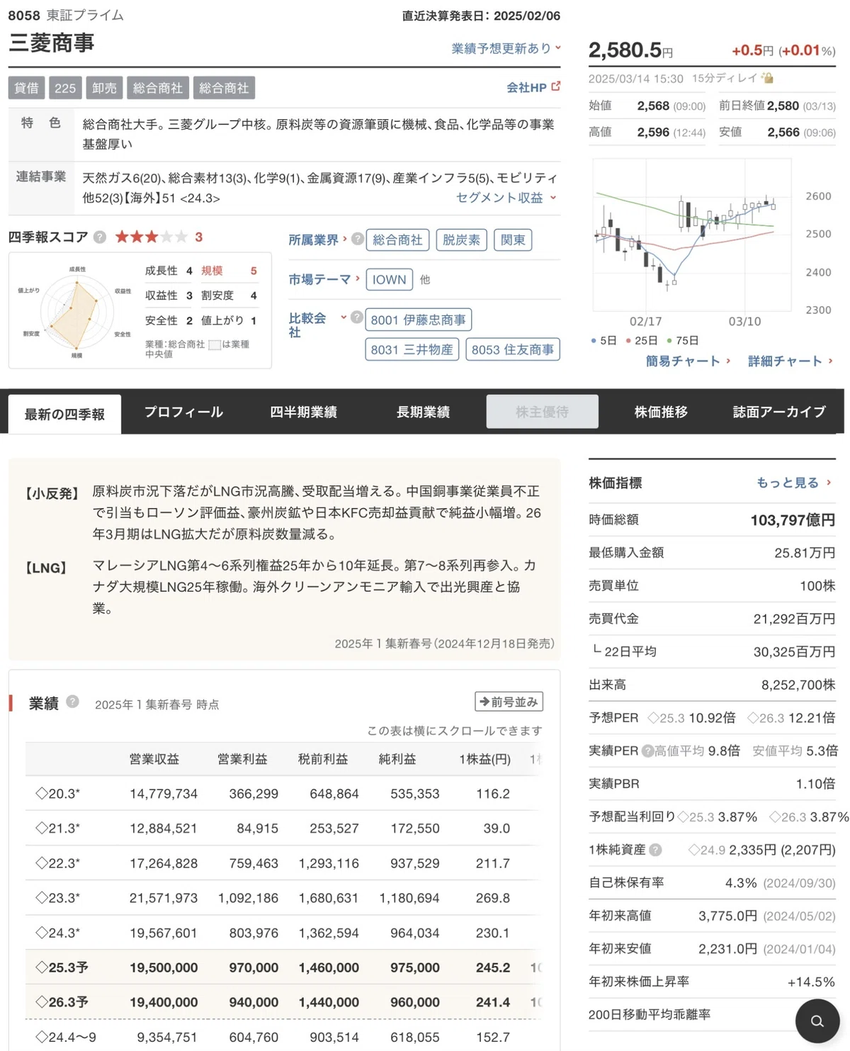
Task: Click 時価総額 value 103,797億円
Action: click(793, 519)
